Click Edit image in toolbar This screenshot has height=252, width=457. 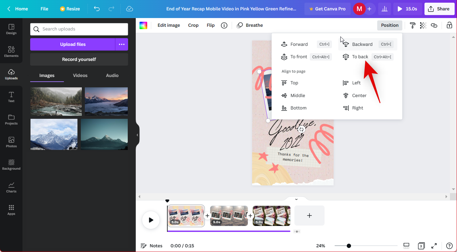pyautogui.click(x=169, y=25)
